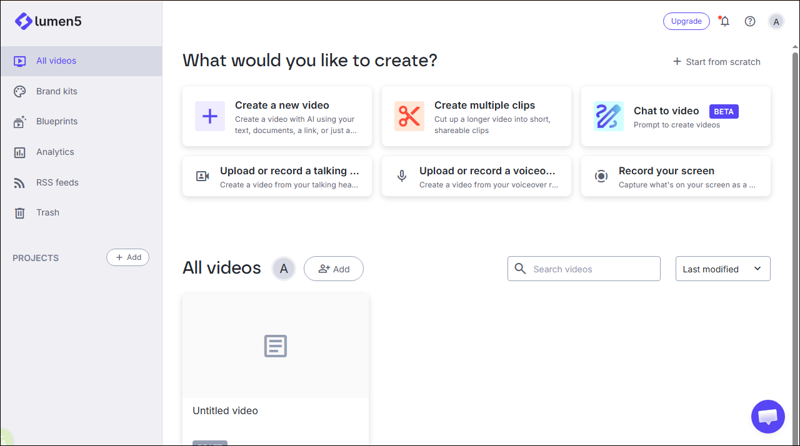Open the Untitled video thumbnail
The image size is (800, 446).
275,345
